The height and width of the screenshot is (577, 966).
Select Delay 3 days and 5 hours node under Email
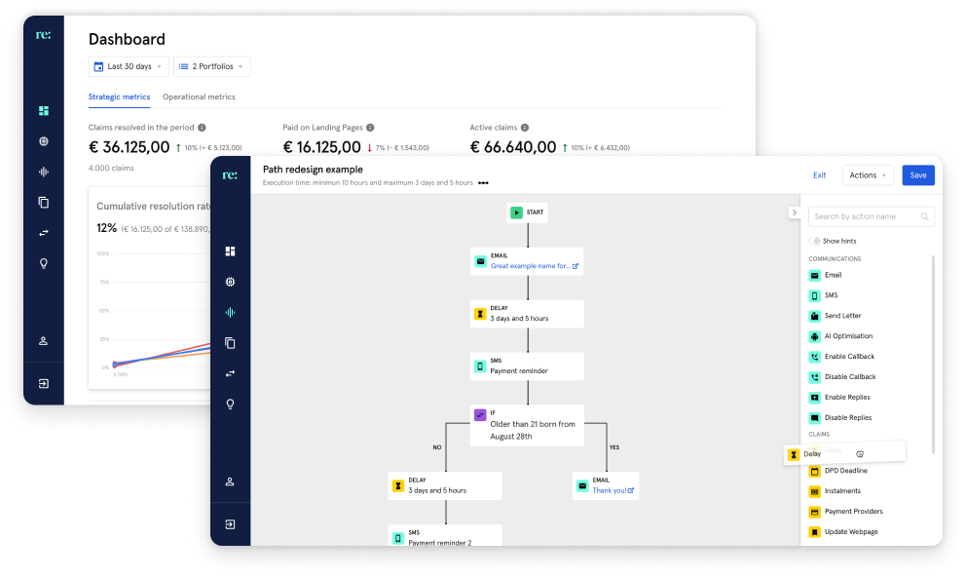click(527, 314)
